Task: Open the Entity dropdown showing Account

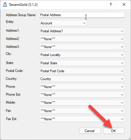Action: point(63,23)
